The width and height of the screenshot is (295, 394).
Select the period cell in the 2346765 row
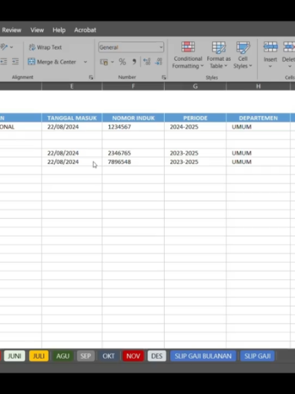click(x=195, y=153)
